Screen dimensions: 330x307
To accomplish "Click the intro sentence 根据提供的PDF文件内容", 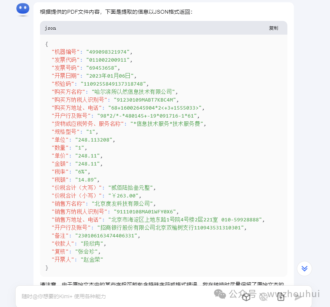I will pyautogui.click(x=70, y=12).
